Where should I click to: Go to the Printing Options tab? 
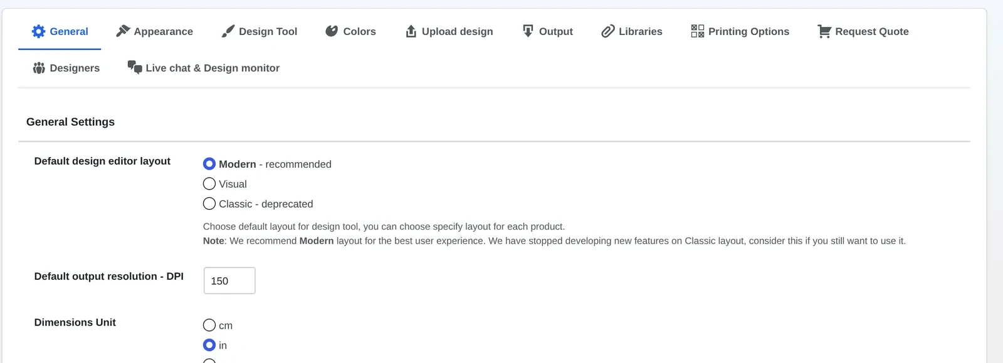740,31
